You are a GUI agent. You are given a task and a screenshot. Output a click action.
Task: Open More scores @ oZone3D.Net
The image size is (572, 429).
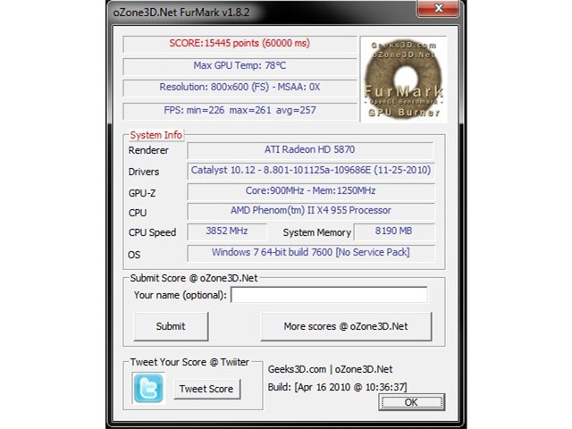click(346, 326)
